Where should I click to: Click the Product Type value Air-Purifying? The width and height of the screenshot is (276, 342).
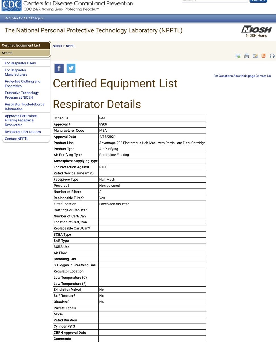tap(109, 149)
